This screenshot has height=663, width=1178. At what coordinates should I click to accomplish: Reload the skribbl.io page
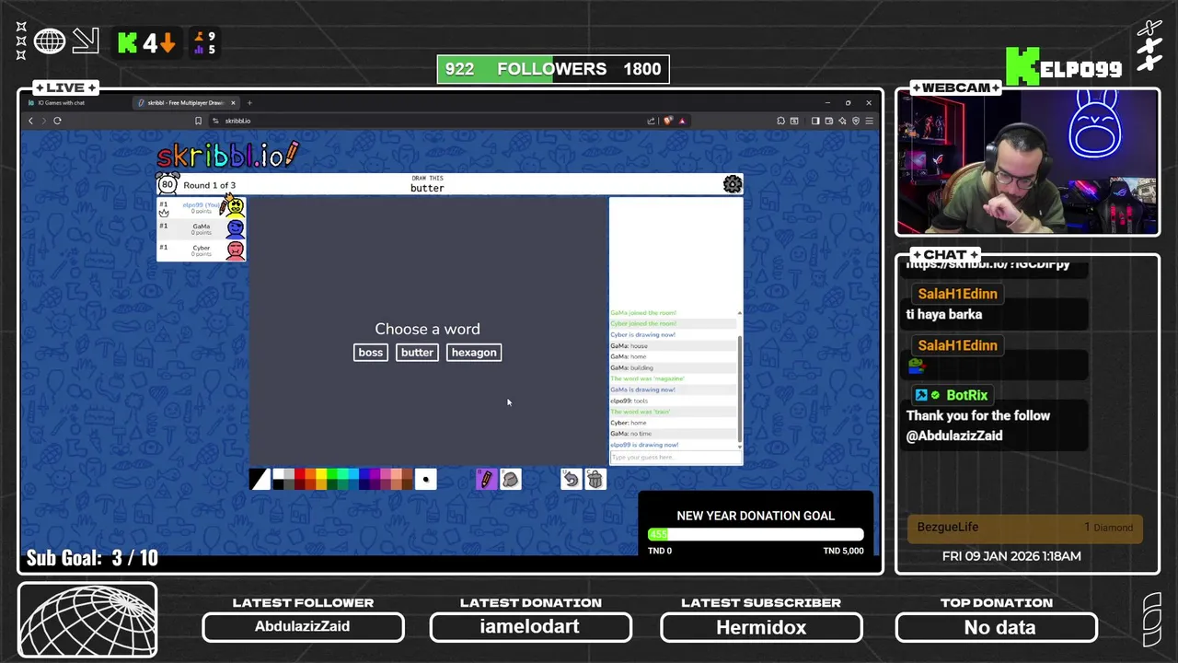(57, 121)
